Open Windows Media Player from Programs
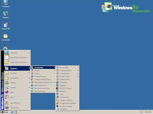 (x=42, y=79)
